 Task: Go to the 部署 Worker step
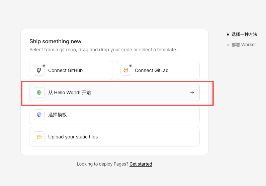pyautogui.click(x=244, y=45)
